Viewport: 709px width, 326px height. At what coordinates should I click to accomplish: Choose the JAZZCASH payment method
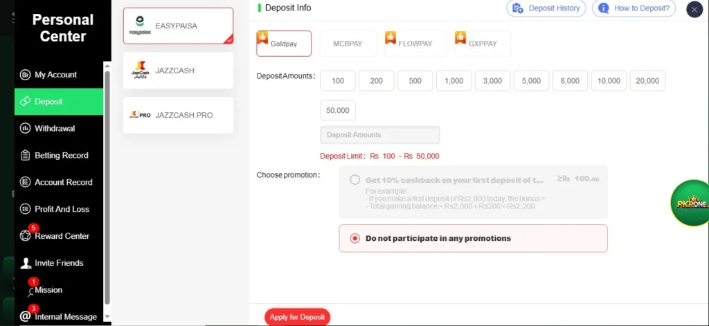point(178,71)
